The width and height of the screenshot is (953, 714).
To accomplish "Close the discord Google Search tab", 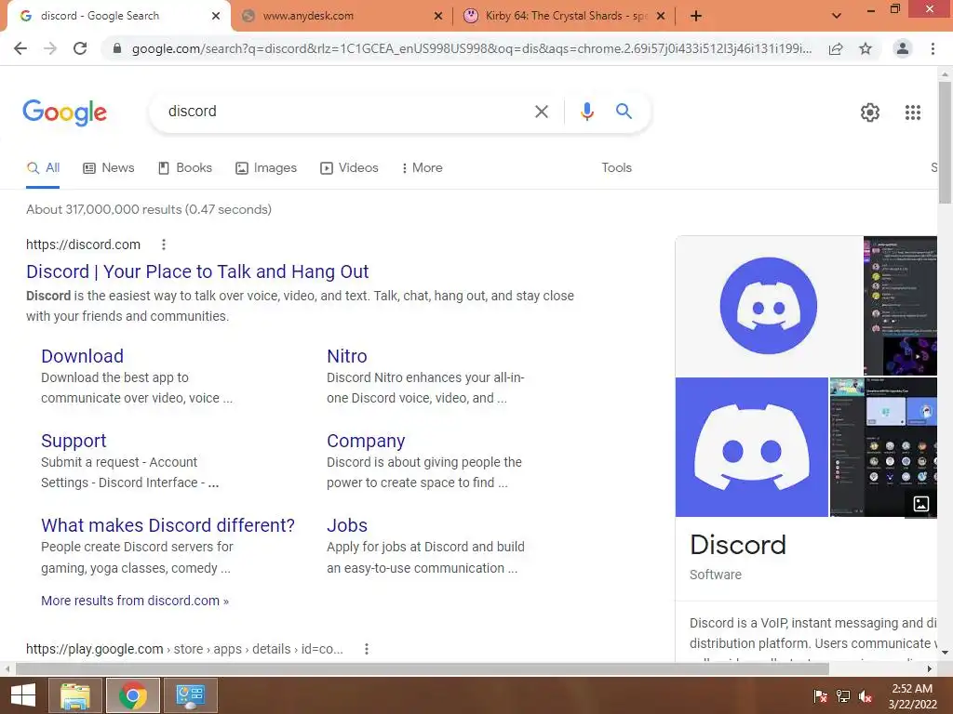I will click(216, 17).
